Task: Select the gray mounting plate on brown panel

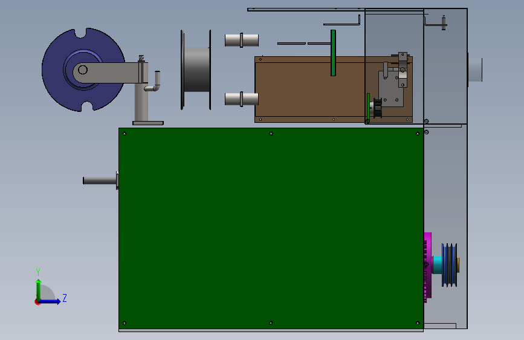Action: point(390,89)
